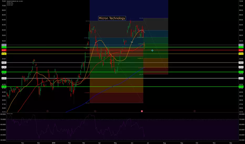The width and height of the screenshot is (245, 144).
Task: Click the 'Sep' label on time axis
Action: click(182, 143)
